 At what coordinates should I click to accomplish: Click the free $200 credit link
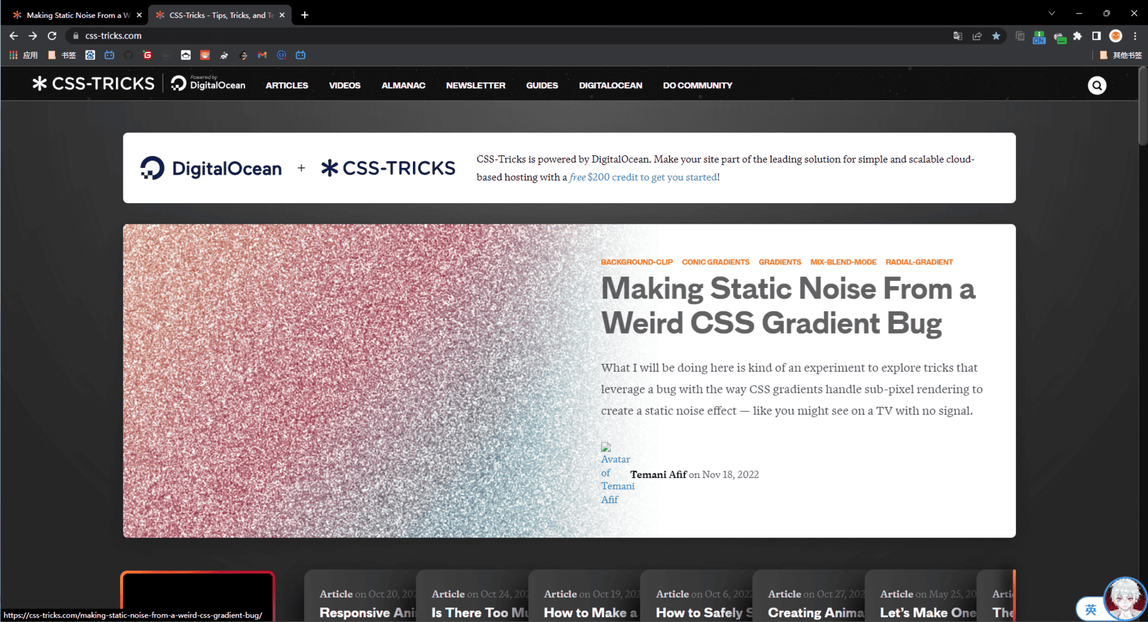pyautogui.click(x=643, y=177)
